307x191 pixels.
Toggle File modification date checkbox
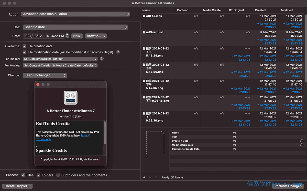[25, 52]
